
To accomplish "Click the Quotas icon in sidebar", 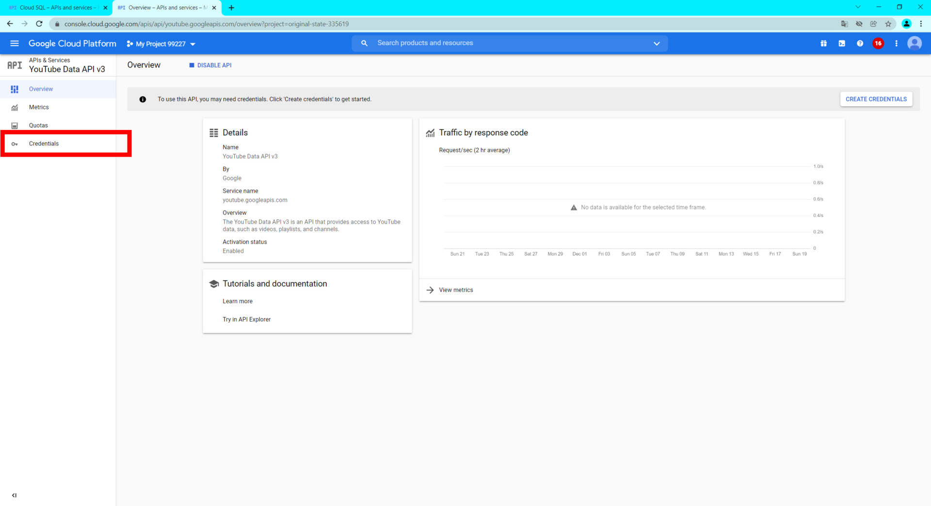I will pos(15,126).
